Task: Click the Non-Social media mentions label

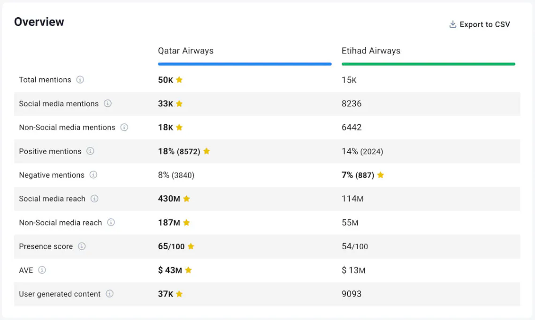Action: (x=67, y=127)
